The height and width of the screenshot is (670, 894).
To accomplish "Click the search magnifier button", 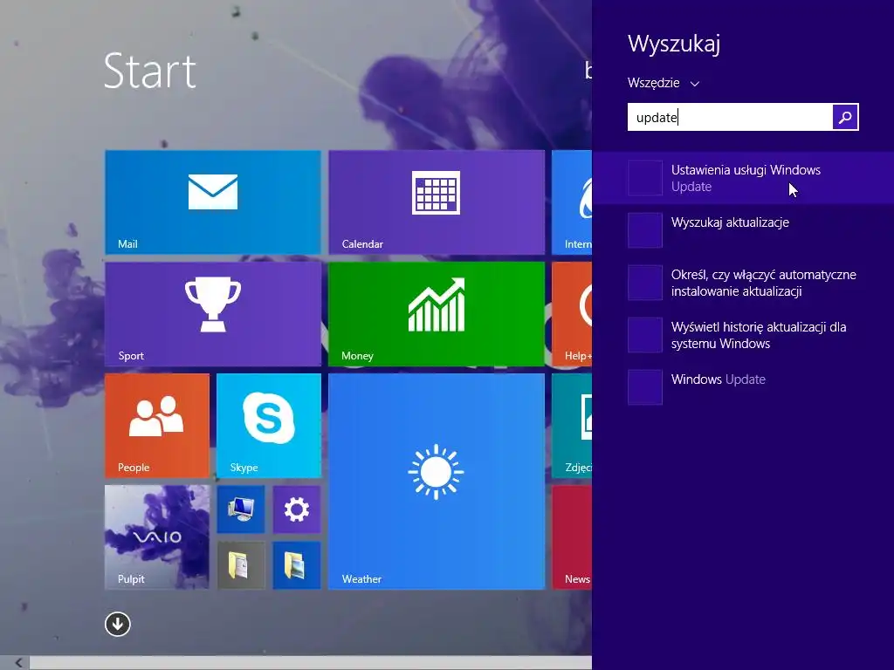I will pyautogui.click(x=845, y=117).
